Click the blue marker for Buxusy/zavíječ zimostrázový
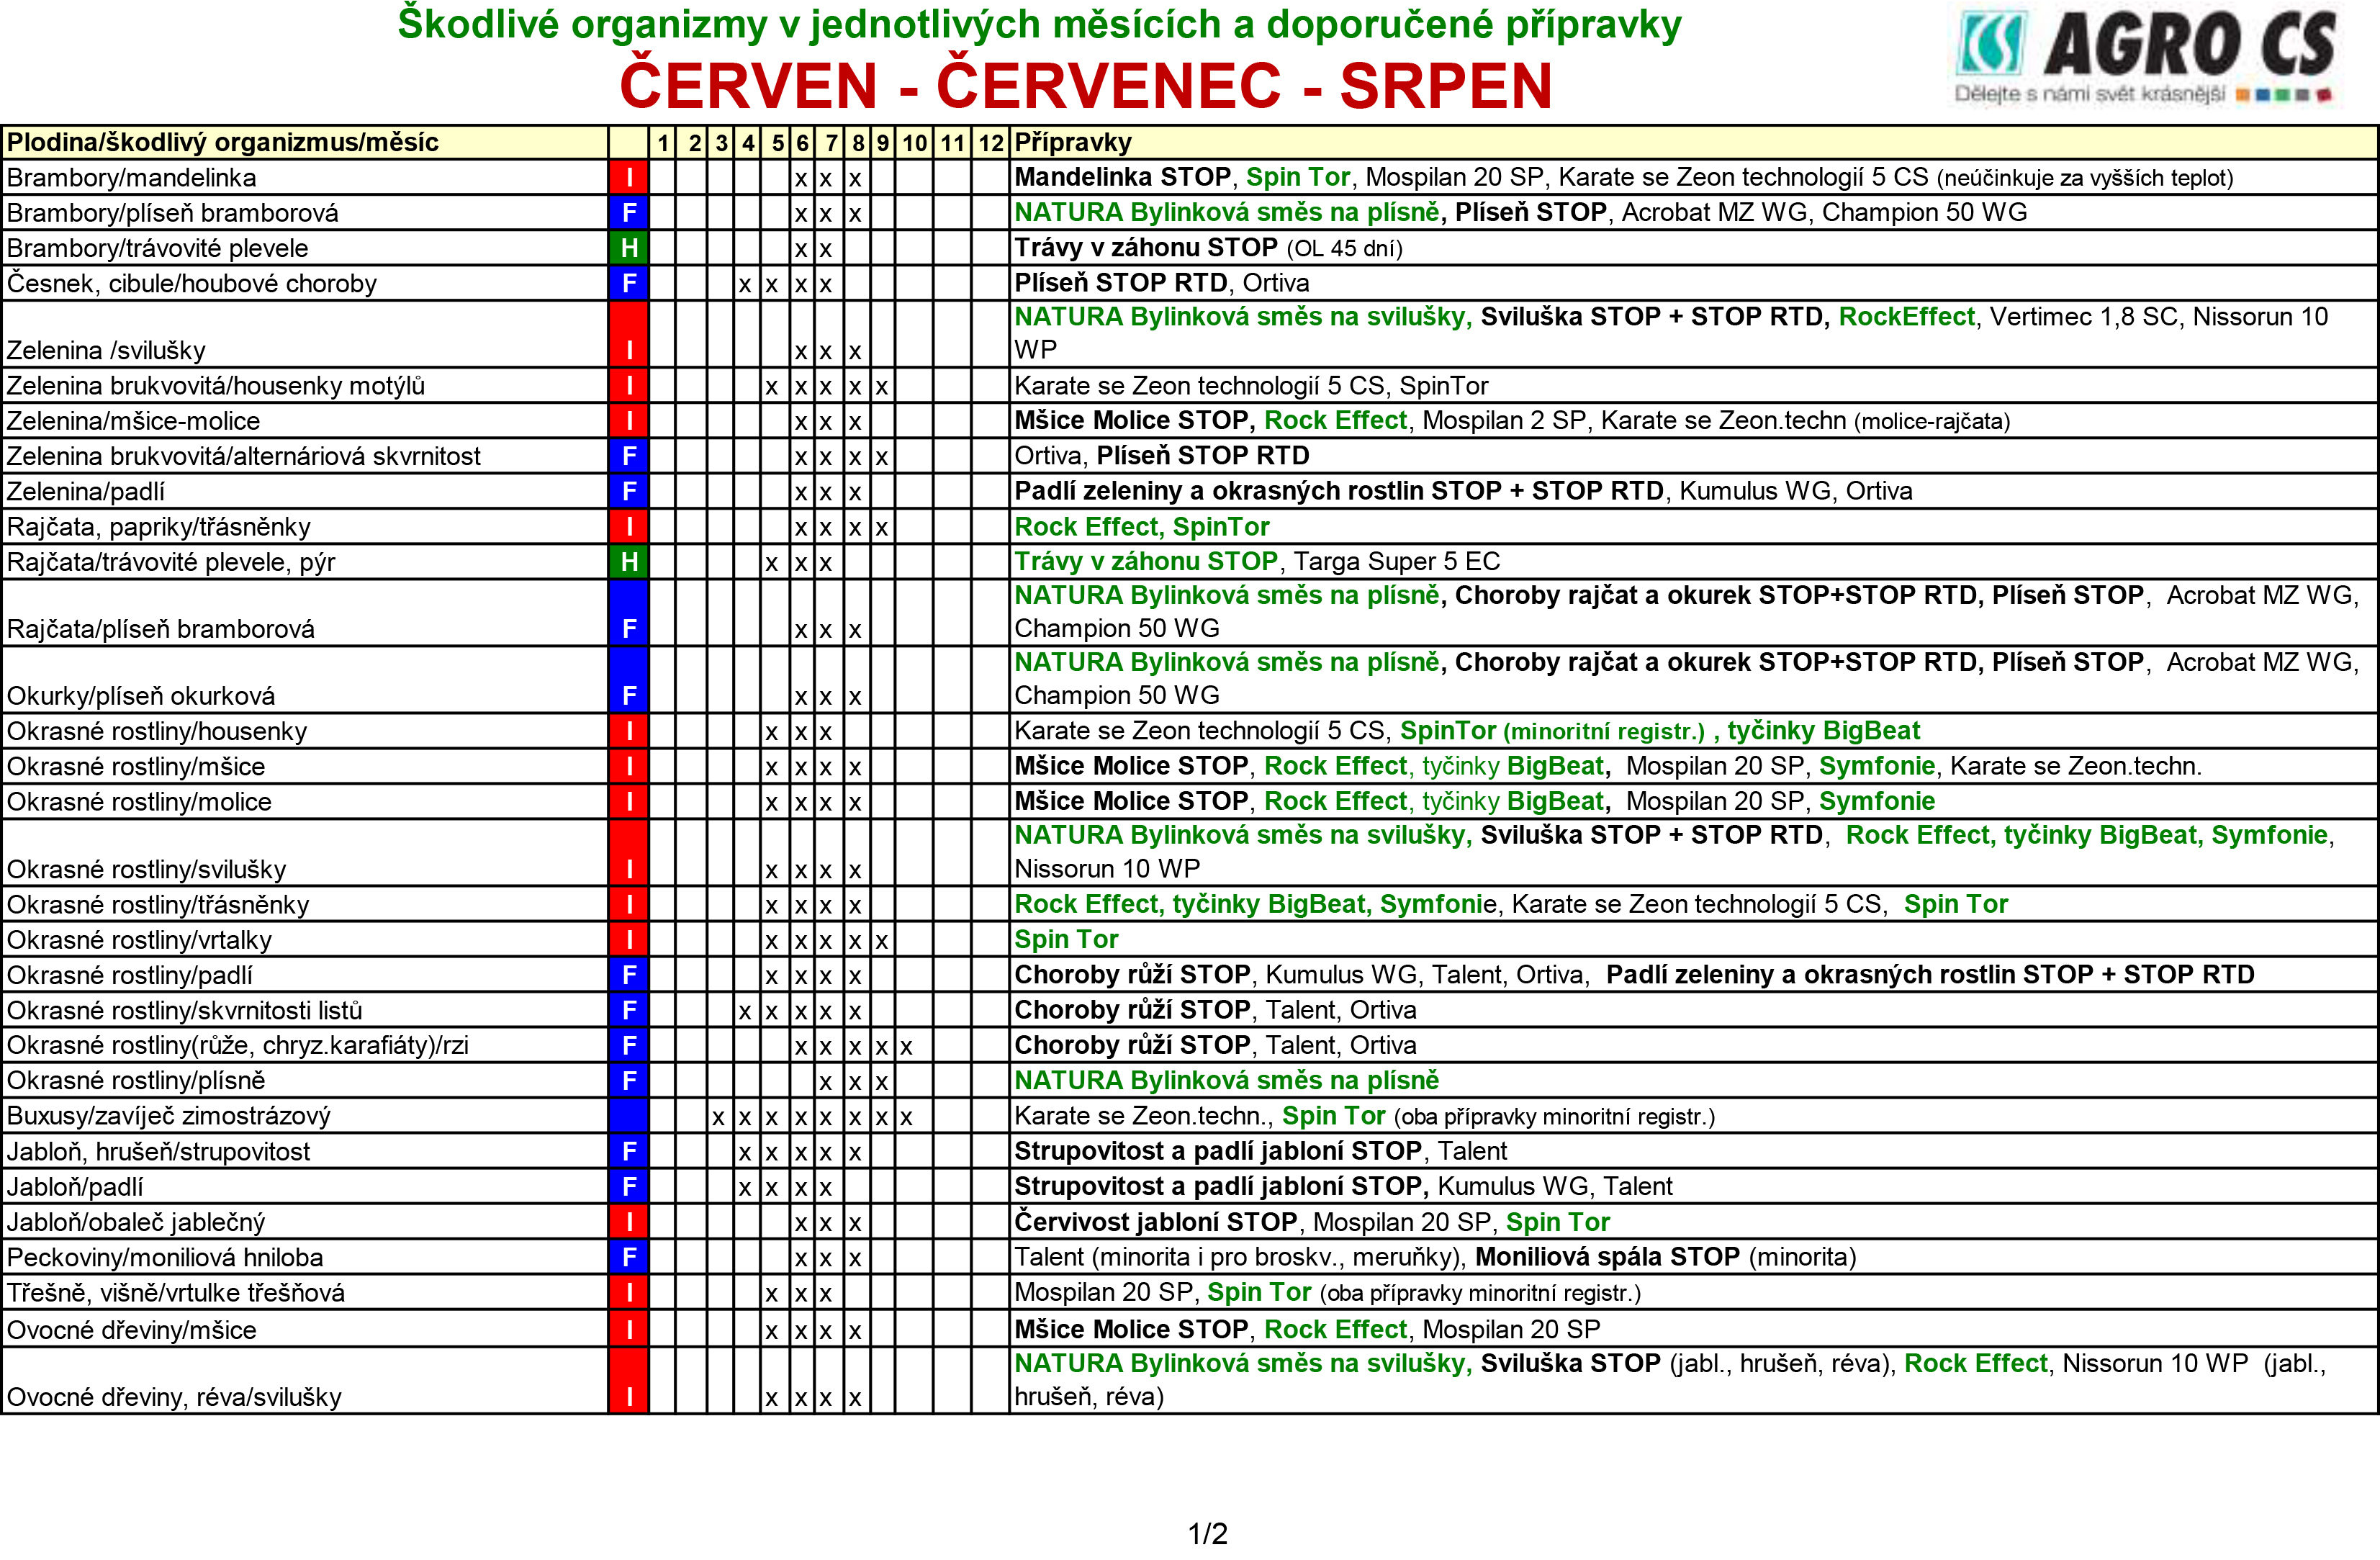 [x=629, y=1116]
